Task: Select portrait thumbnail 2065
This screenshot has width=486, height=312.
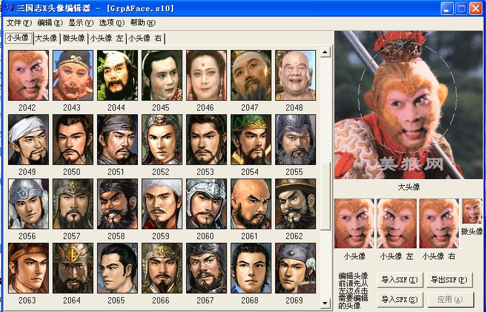Action: coord(117,268)
